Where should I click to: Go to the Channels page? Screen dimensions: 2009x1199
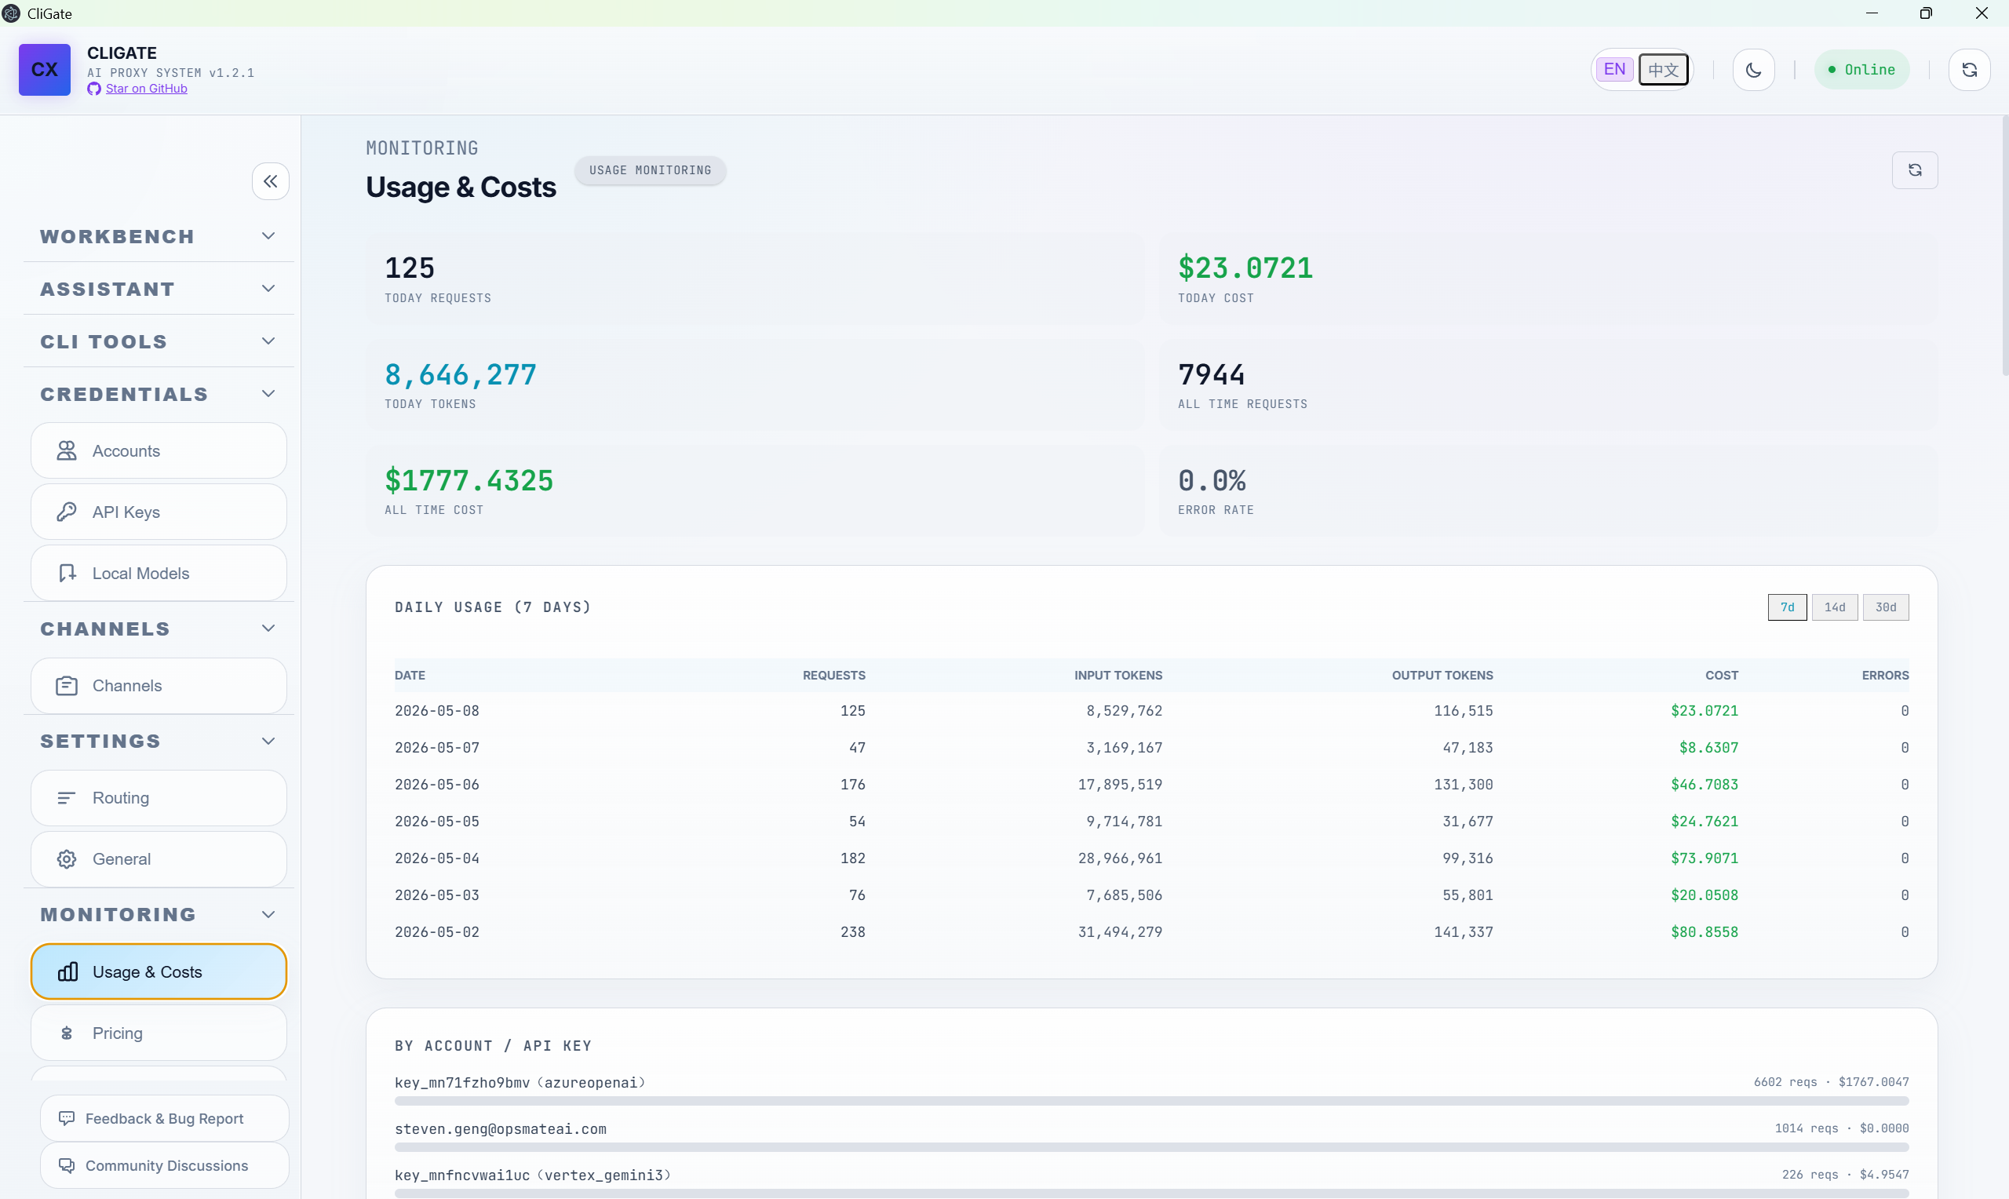(x=159, y=686)
